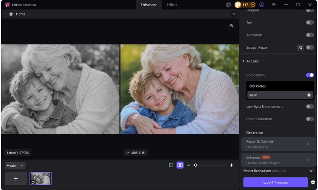
Task: Click Export 1 images button
Action: pos(275,182)
